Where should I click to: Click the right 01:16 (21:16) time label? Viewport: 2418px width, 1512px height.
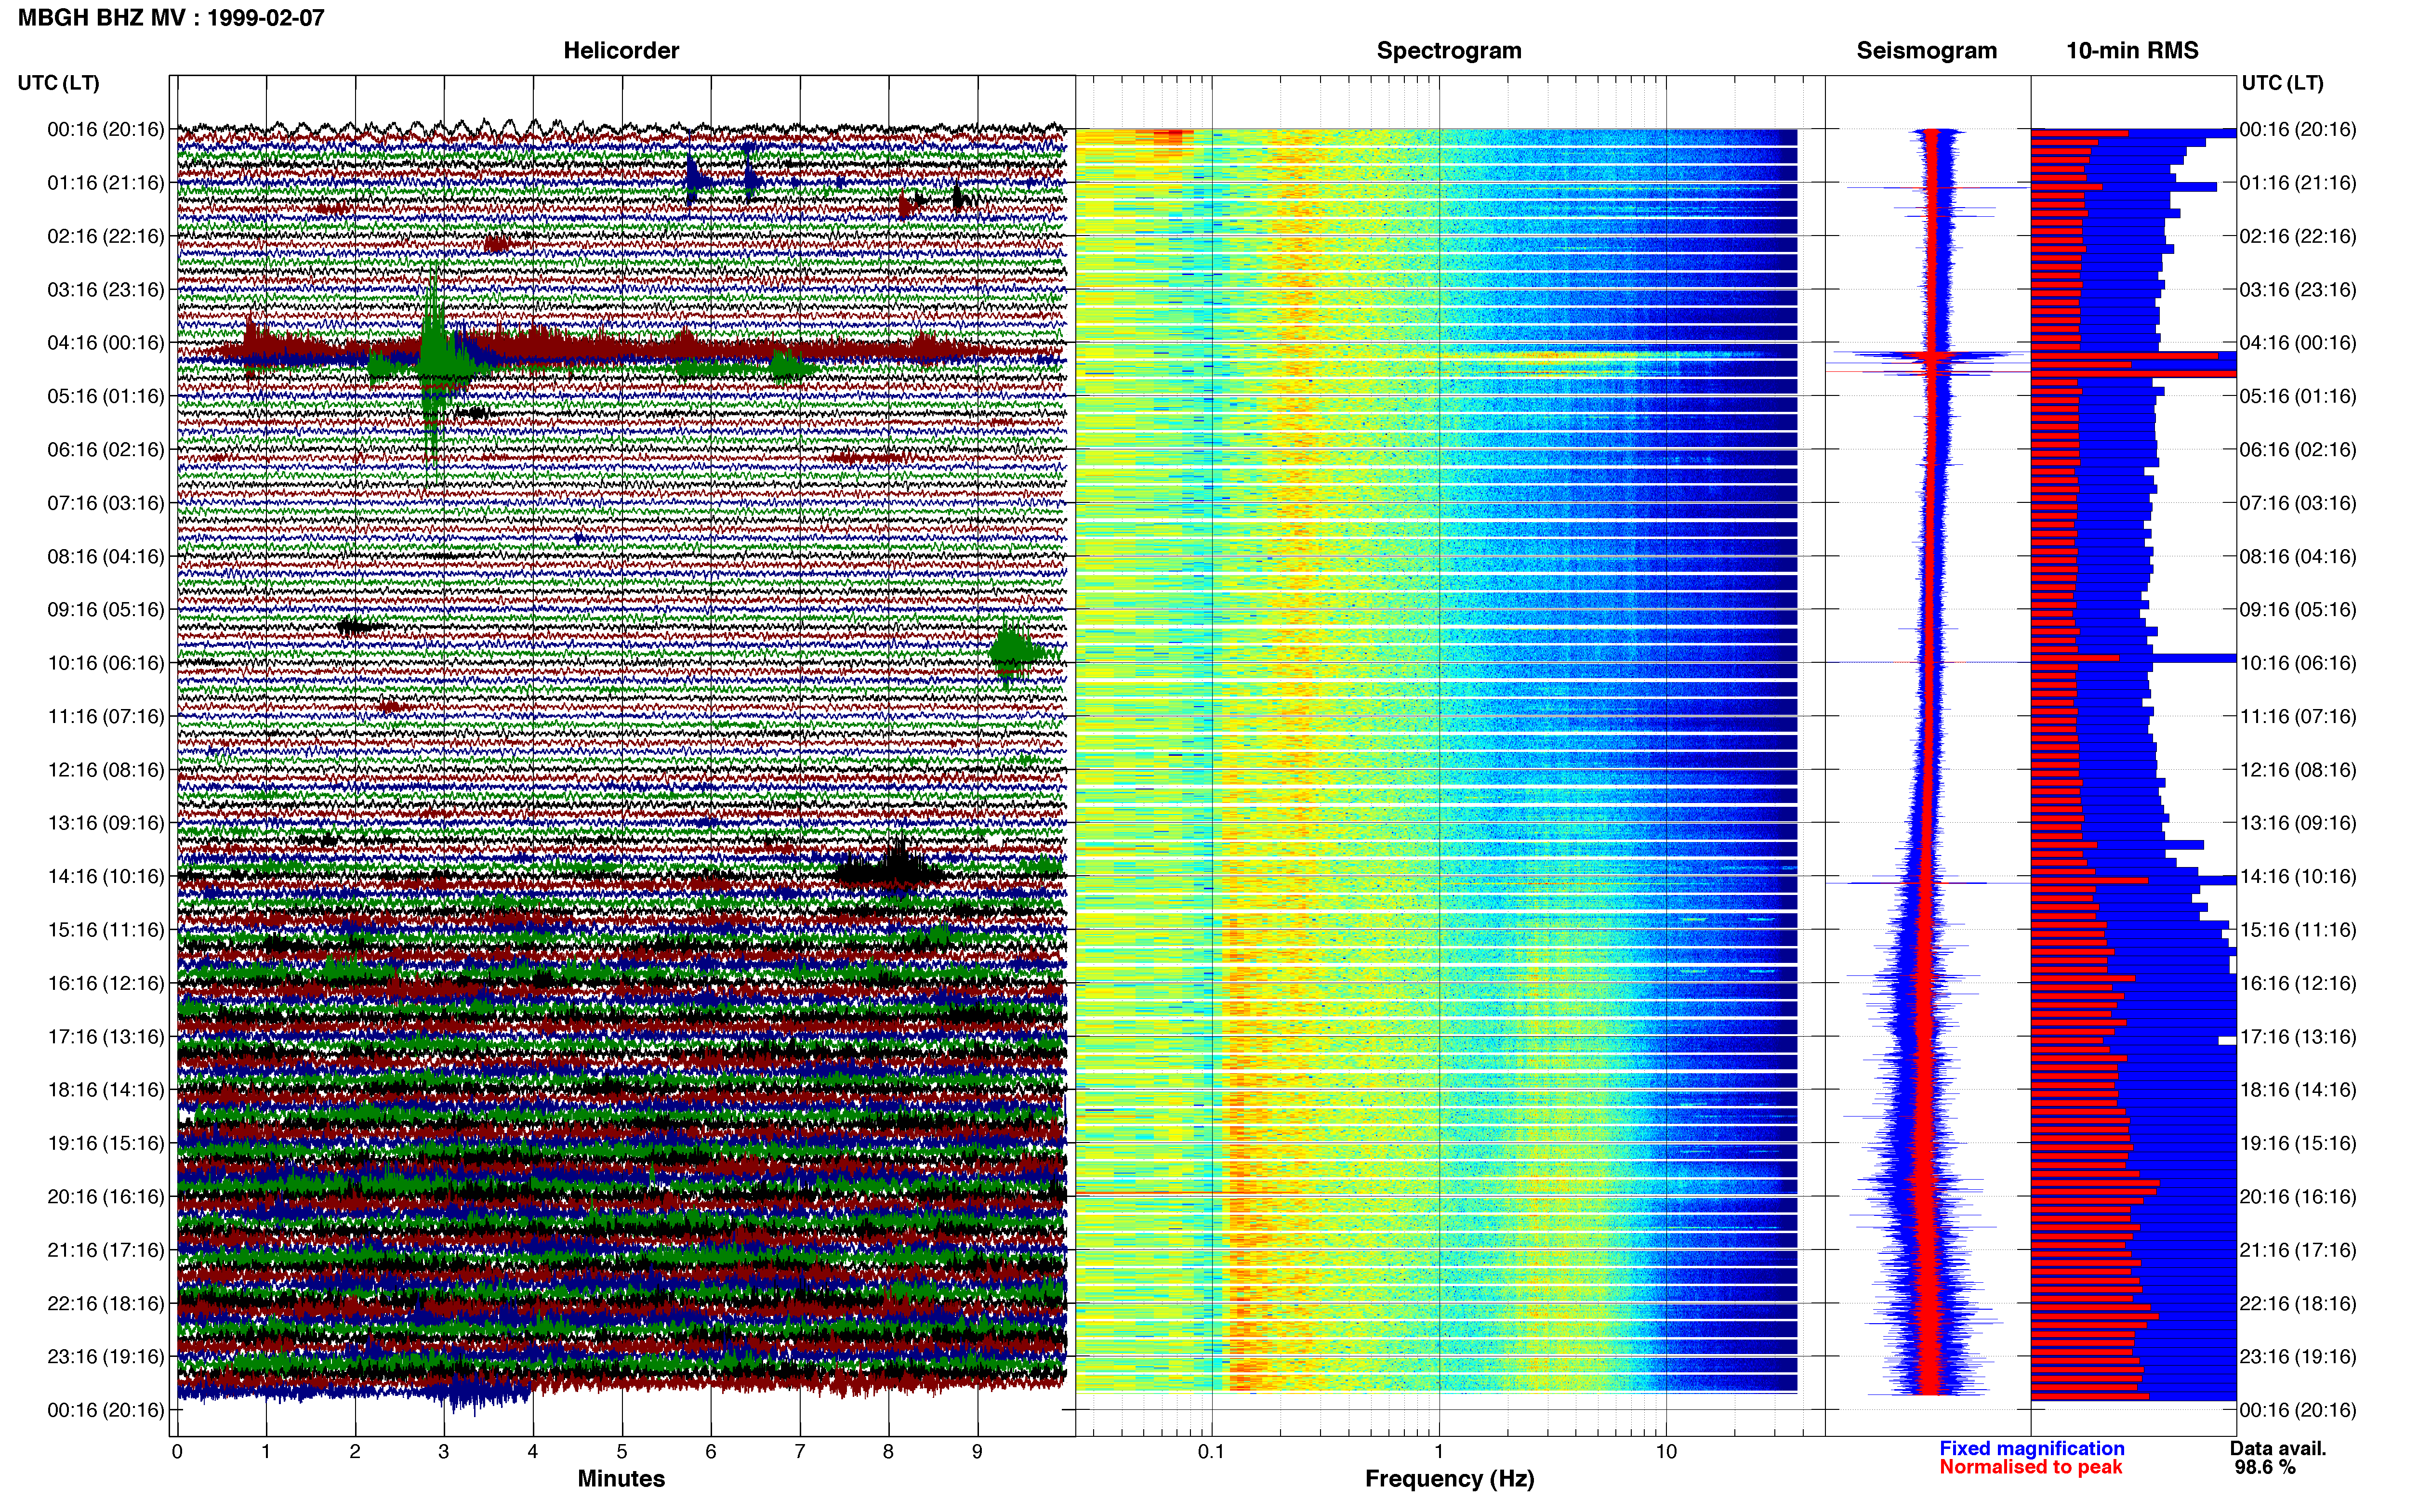[2298, 183]
